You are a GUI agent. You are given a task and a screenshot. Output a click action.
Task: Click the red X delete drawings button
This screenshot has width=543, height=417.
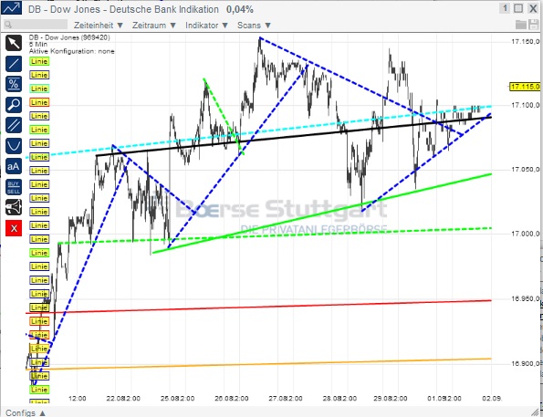(x=14, y=228)
